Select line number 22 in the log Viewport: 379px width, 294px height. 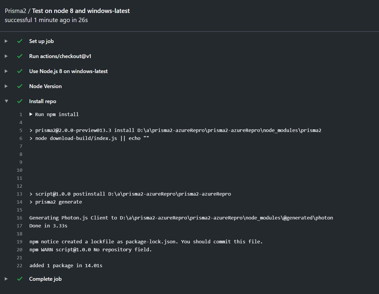tap(19, 265)
